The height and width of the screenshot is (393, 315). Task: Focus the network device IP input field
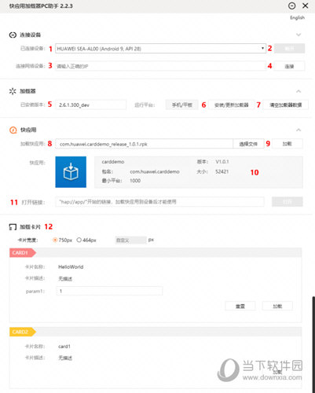[160, 66]
